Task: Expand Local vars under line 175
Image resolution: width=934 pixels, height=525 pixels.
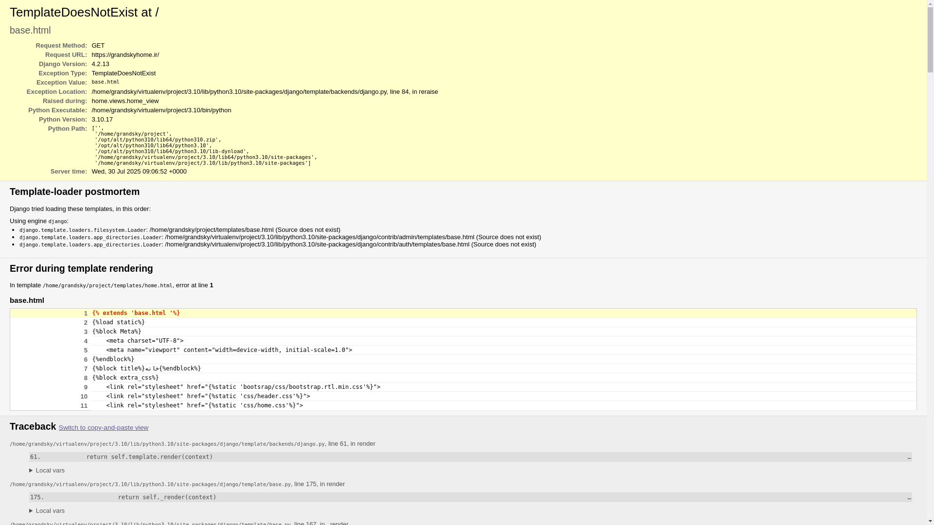Action: [x=47, y=511]
